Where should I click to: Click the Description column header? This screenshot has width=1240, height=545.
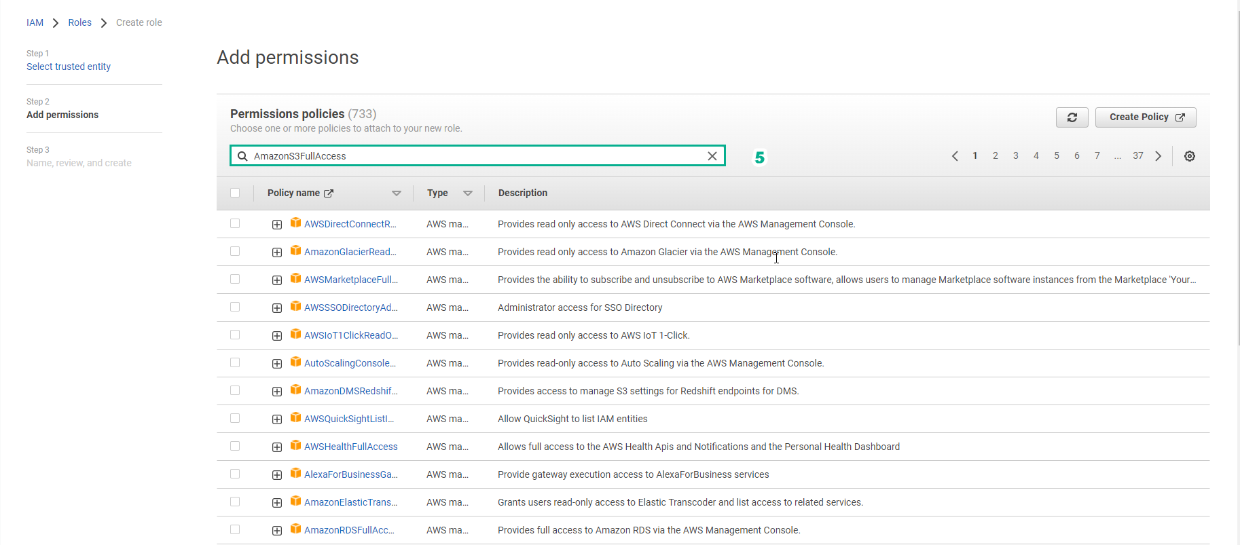523,193
